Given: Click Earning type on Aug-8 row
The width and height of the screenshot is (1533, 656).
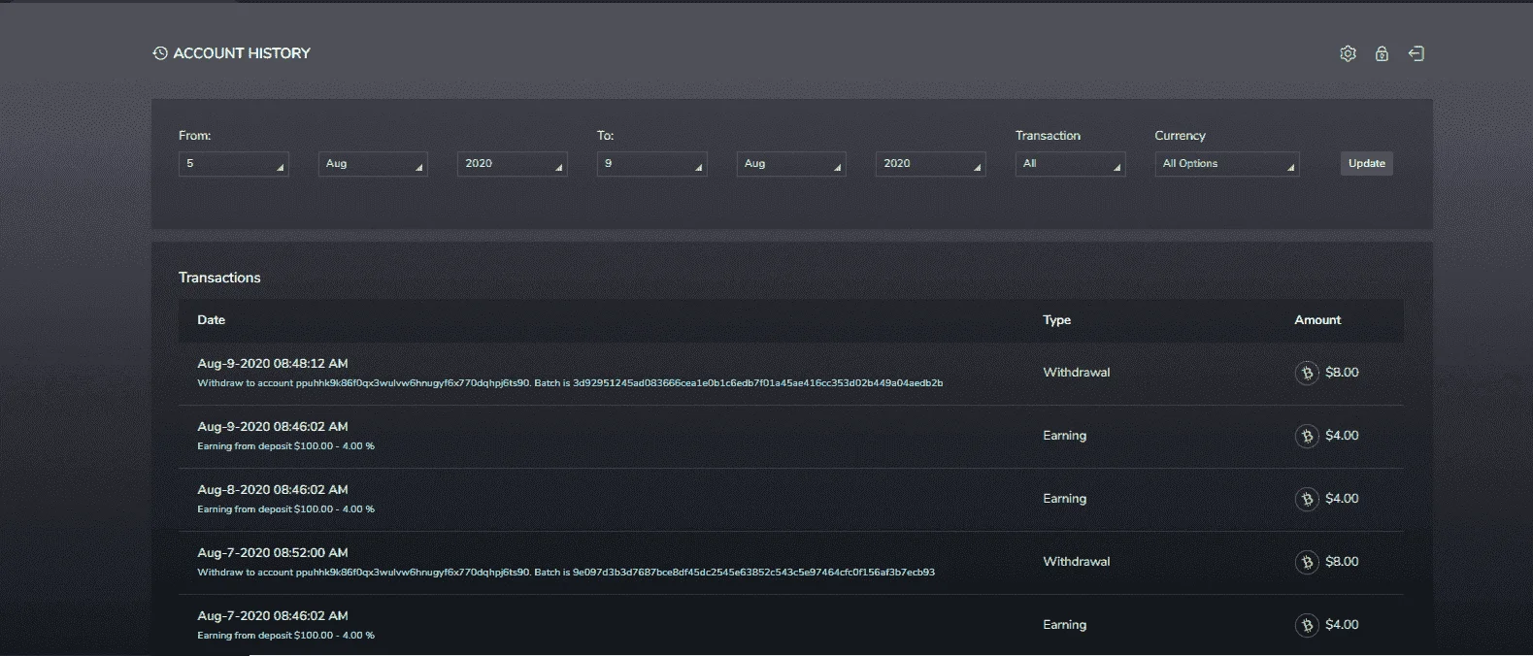Looking at the screenshot, I should [1065, 499].
